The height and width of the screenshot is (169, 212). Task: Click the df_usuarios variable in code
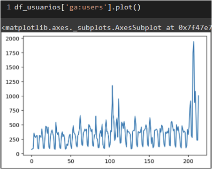pyautogui.click(x=38, y=8)
